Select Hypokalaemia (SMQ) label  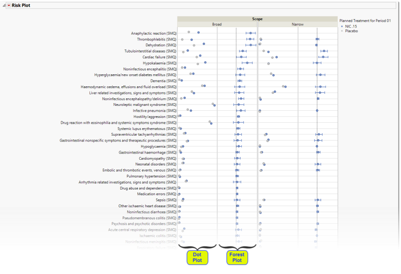coord(160,63)
